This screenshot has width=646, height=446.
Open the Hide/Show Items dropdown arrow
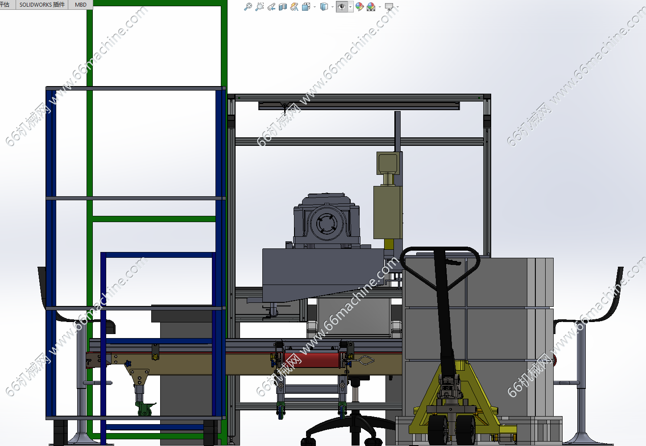tap(351, 7)
